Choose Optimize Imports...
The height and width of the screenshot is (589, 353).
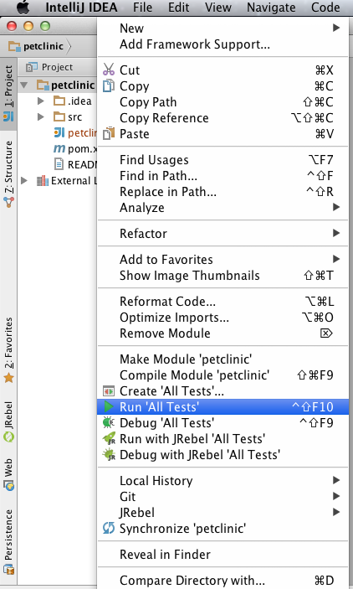223,318
